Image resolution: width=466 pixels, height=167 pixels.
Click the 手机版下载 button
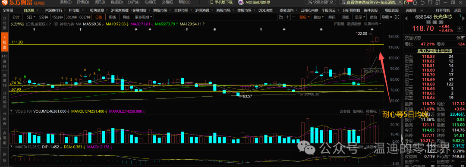pyautogui.click(x=224, y=2)
